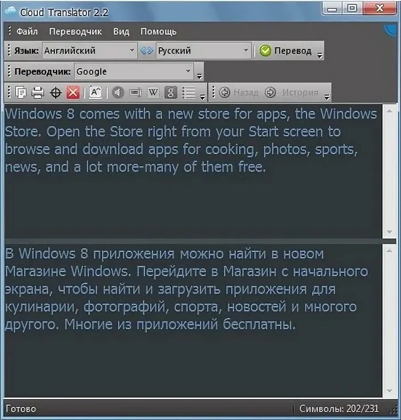Click the crosshair target icon
Screen dimensions: 401x420
point(56,93)
